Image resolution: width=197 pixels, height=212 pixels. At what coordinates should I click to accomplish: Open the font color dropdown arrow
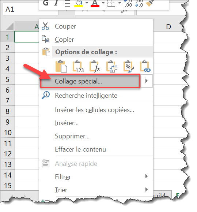point(103,3)
